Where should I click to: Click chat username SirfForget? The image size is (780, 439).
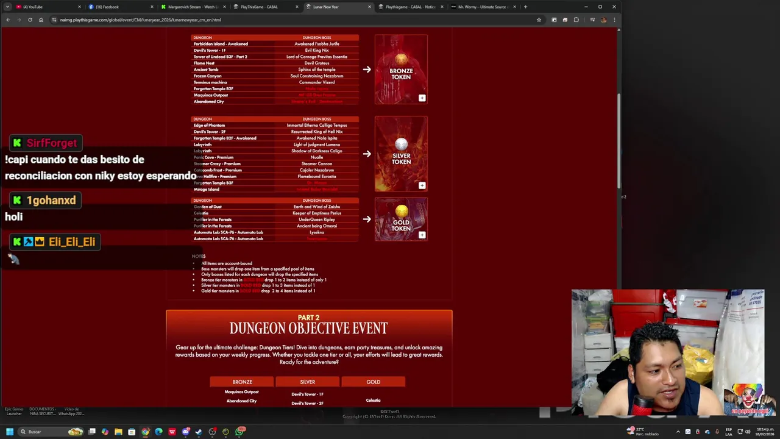52,143
